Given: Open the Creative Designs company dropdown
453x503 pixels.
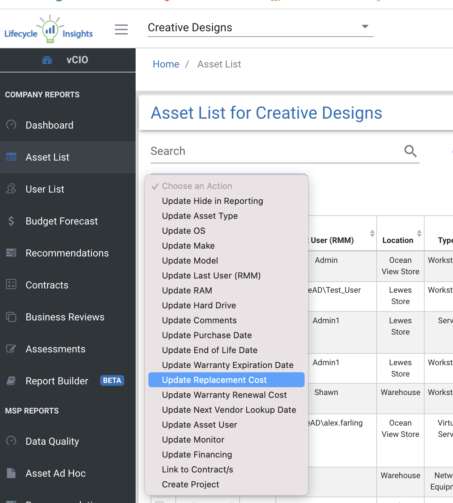Looking at the screenshot, I should (260, 27).
